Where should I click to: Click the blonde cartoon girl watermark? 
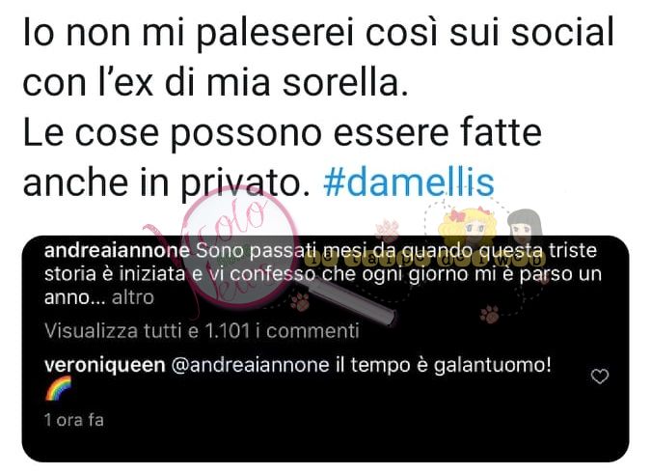pyautogui.click(x=468, y=228)
